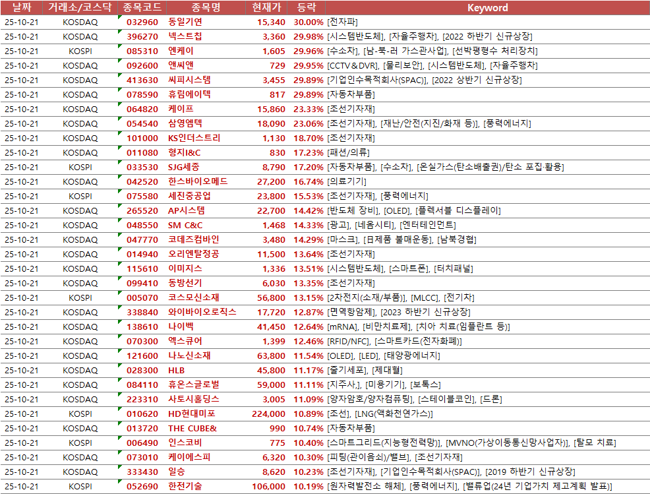The width and height of the screenshot is (650, 494).
Task: Click the stock name 동방선기
Action: pos(185,284)
